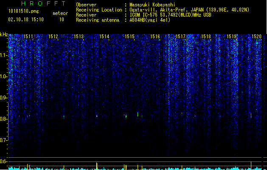267x170 pixels.
Task: Click the tall green echo after 1515
Action: (x=138, y=114)
